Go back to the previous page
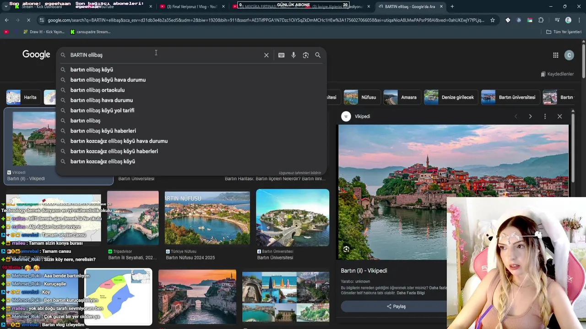The image size is (586, 329). pyautogui.click(x=6, y=20)
